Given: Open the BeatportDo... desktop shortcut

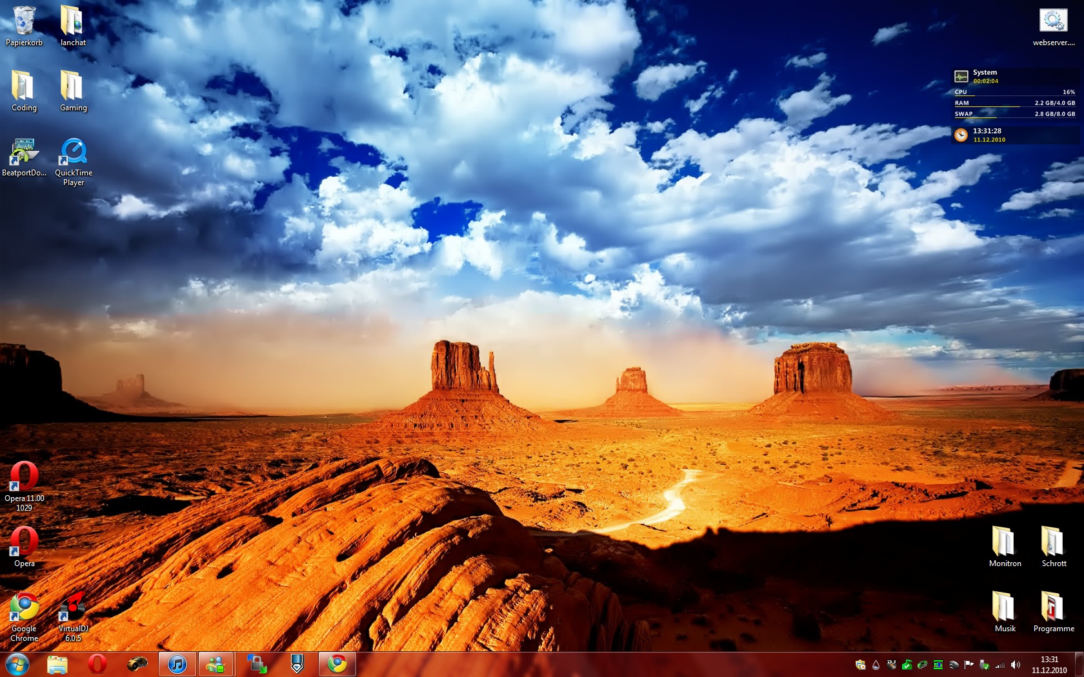Looking at the screenshot, I should point(24,153).
